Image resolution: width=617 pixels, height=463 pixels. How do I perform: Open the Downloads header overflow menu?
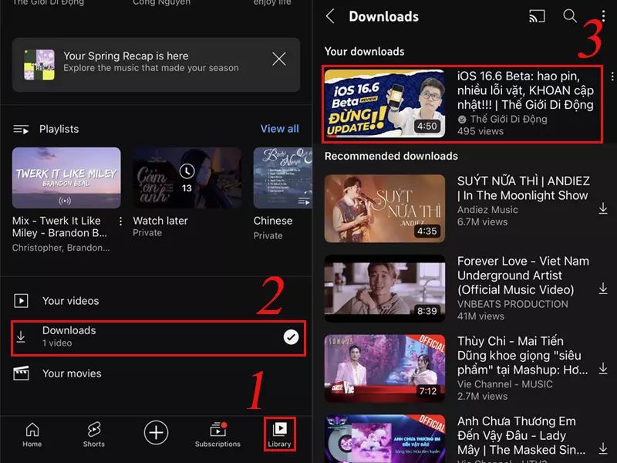tap(603, 16)
